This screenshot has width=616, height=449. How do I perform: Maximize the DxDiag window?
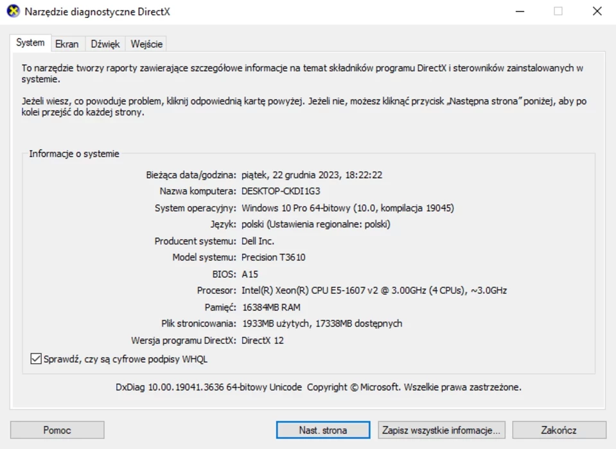click(x=558, y=11)
